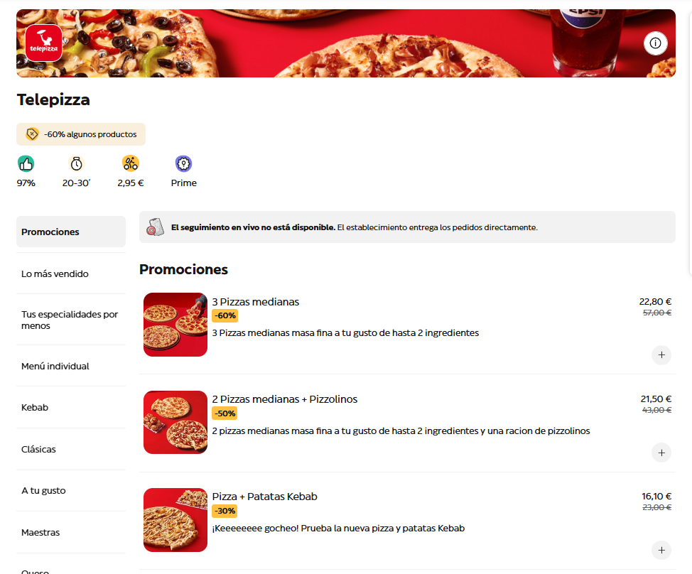
Task: Click the ¡Keeeeeeee gocheo! description text
Action: pyautogui.click(x=338, y=529)
